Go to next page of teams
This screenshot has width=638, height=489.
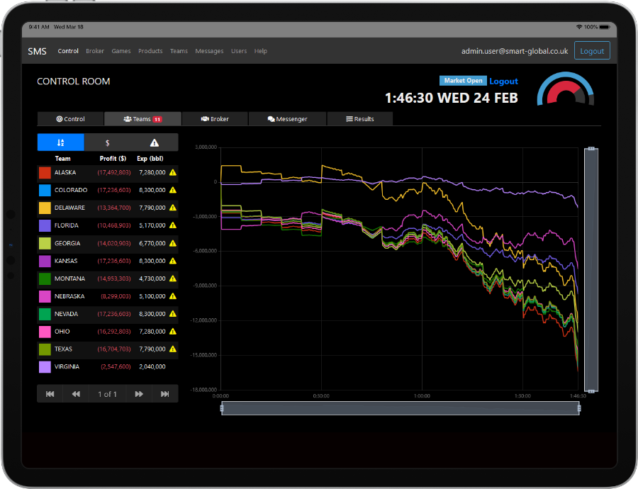click(x=139, y=394)
